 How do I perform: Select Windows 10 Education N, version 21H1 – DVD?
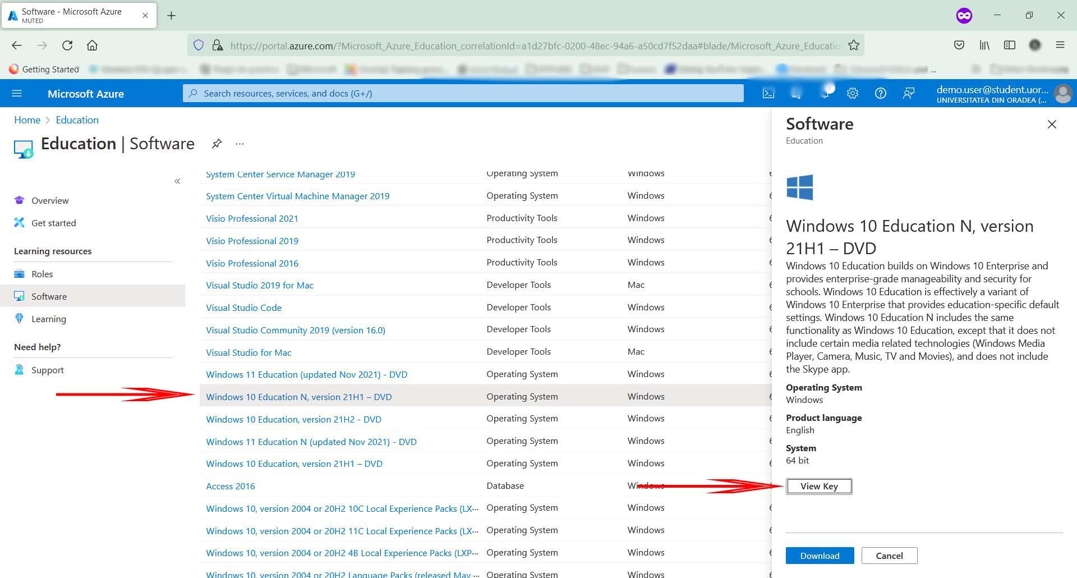(299, 397)
